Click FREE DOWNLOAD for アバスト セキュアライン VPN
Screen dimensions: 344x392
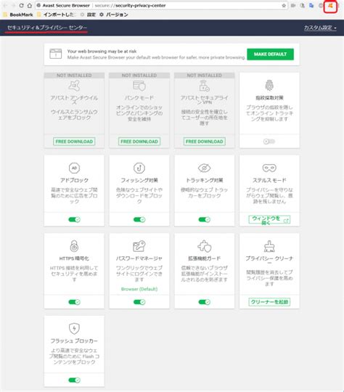204,142
